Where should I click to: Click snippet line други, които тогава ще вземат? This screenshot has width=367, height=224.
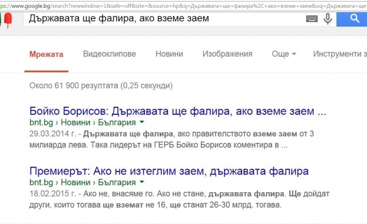tap(155, 205)
